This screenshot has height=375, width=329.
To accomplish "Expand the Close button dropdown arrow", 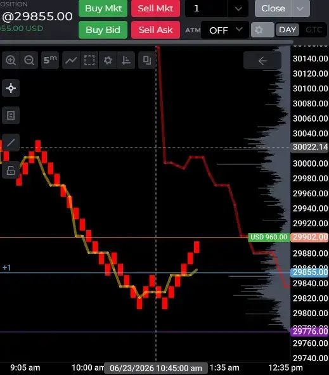I will 300,9.
